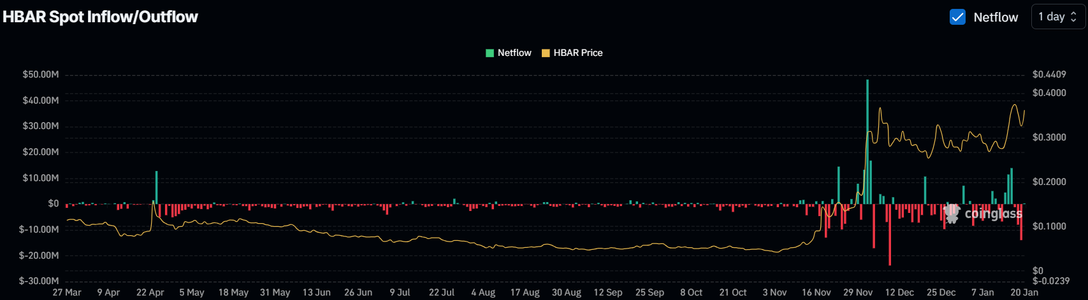The image size is (1088, 300).
Task: Click the coinglass watermark logo icon
Action: point(952,214)
